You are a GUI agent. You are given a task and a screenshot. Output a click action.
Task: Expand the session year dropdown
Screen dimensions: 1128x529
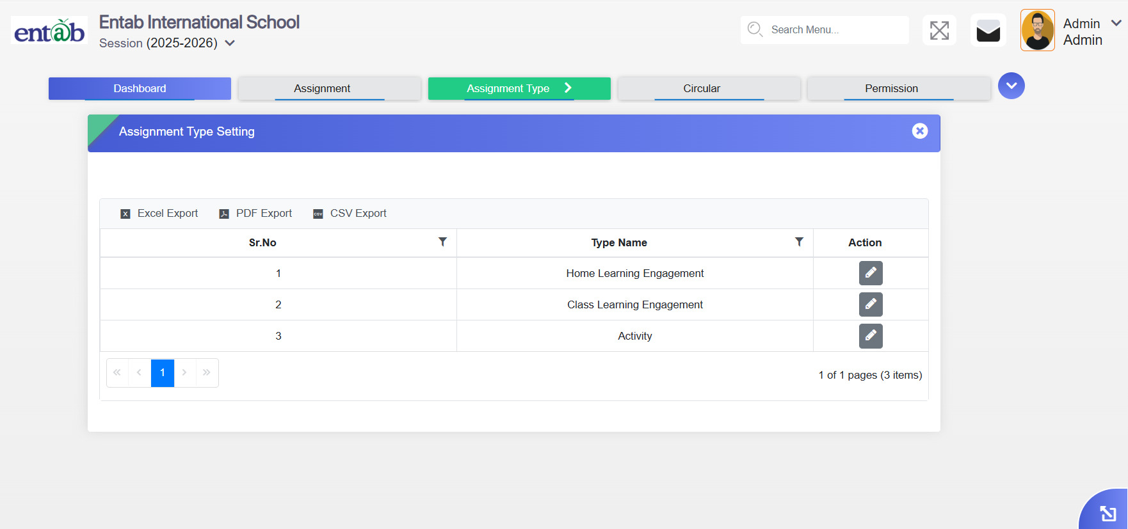[230, 43]
